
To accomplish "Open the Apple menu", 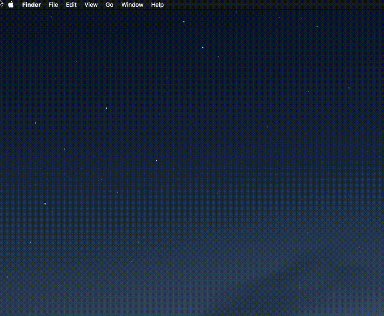I will (x=11, y=5).
